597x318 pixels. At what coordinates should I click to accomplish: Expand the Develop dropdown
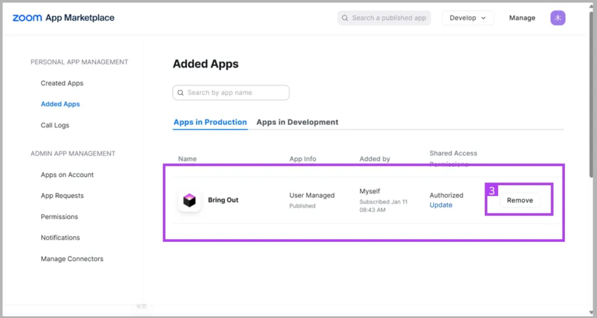point(468,18)
